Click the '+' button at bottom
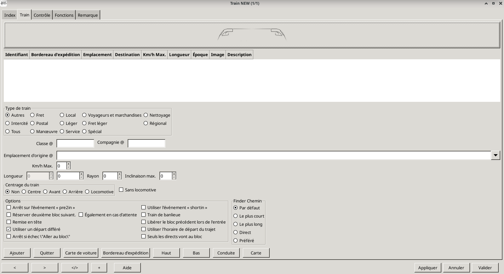The image size is (504, 274). 99,268
